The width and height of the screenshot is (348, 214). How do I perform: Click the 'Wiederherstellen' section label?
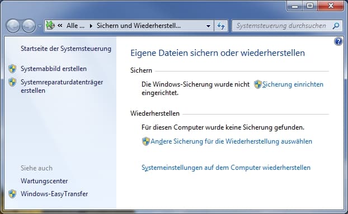pyautogui.click(x=155, y=113)
